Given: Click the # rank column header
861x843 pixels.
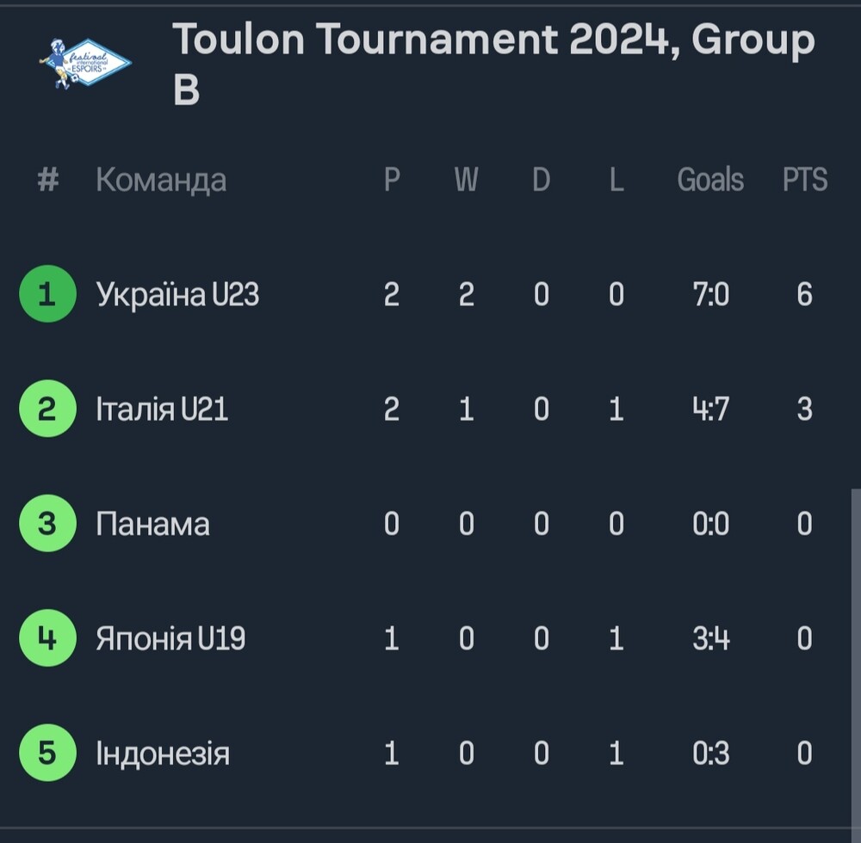Looking at the screenshot, I should click(47, 179).
